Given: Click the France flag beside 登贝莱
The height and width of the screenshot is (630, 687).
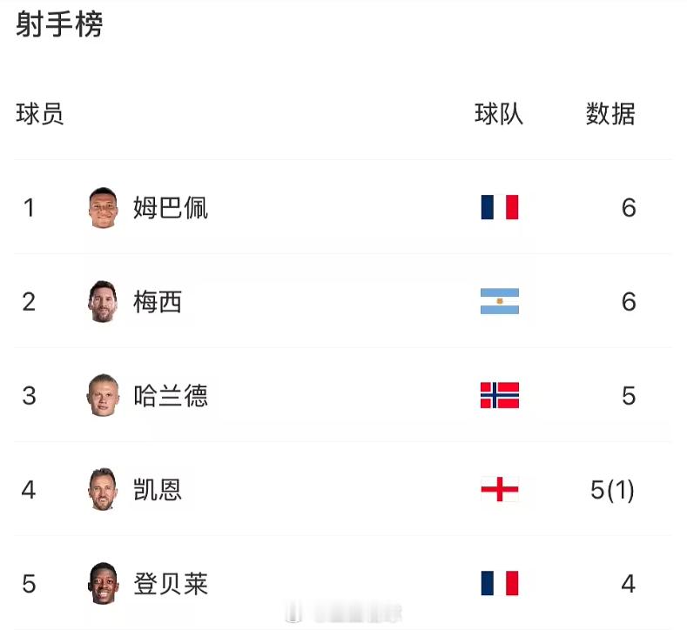Looking at the screenshot, I should tap(500, 583).
